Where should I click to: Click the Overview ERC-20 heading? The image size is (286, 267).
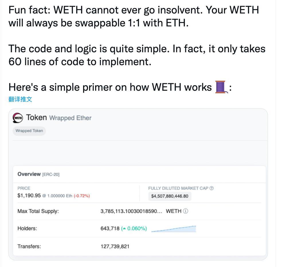tap(38, 174)
